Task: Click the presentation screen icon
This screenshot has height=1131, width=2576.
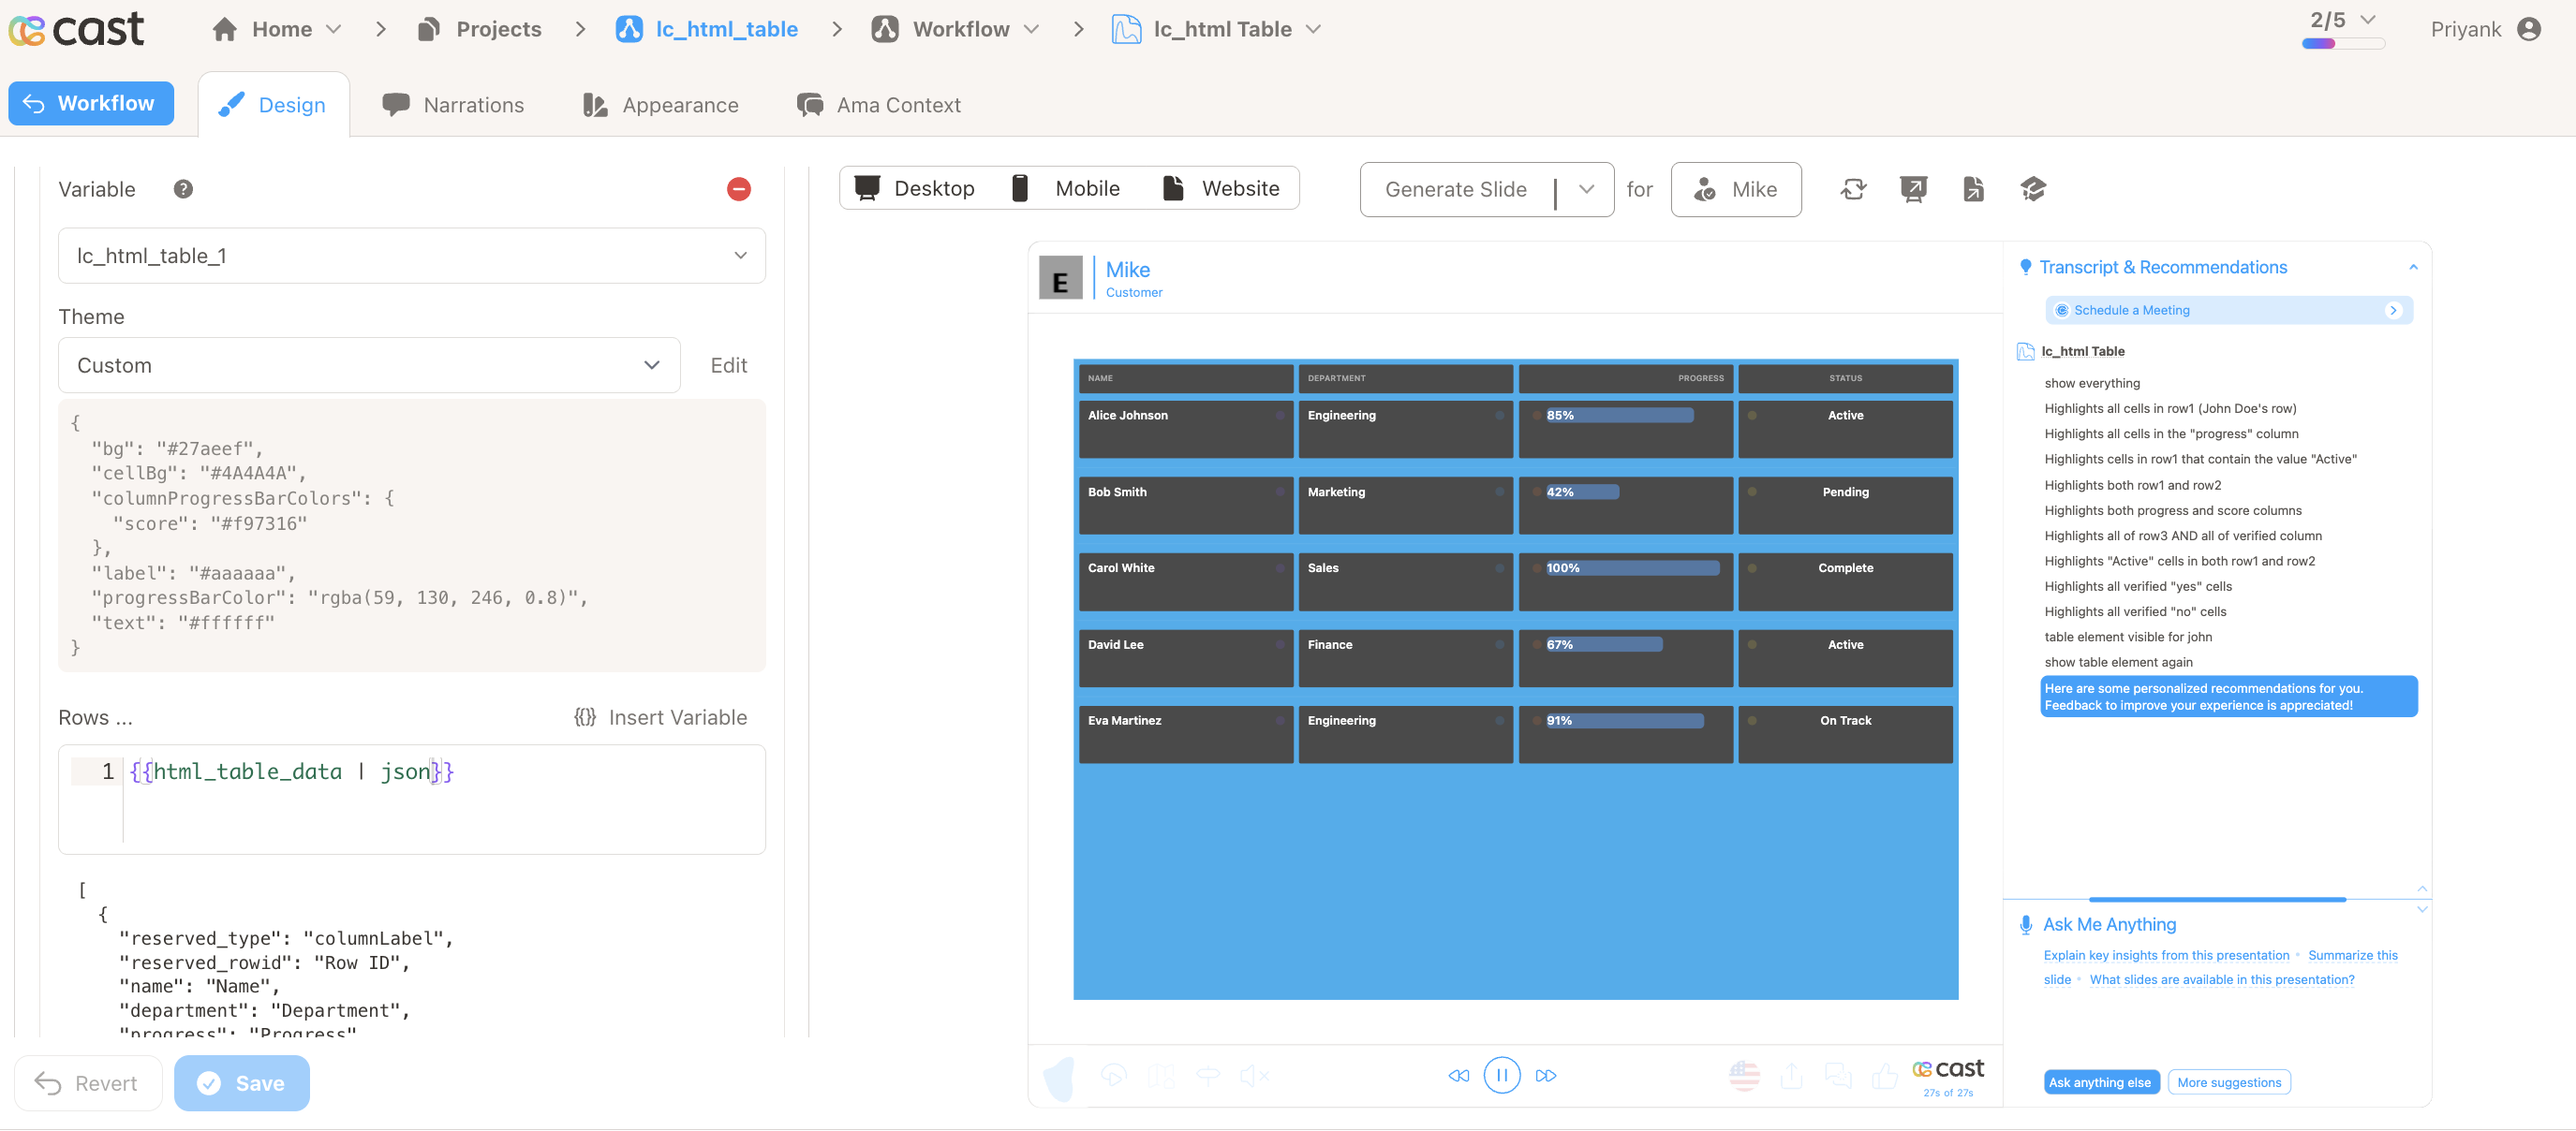Action: coord(1913,189)
